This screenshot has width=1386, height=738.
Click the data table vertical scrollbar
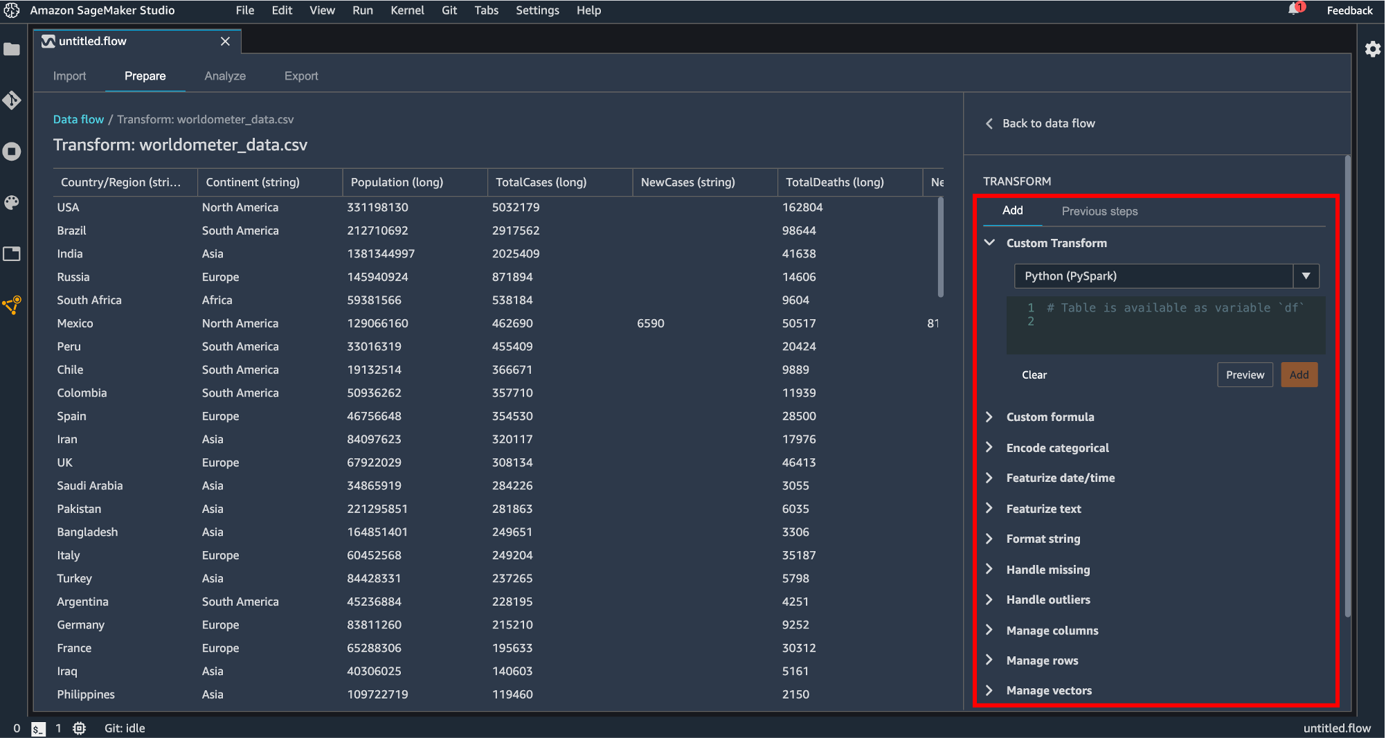point(940,247)
